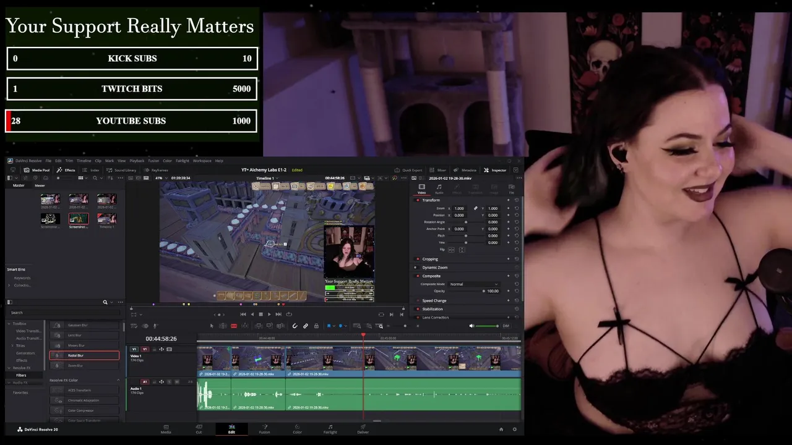
Task: Expand the Speed Change section
Action: [x=434, y=300]
